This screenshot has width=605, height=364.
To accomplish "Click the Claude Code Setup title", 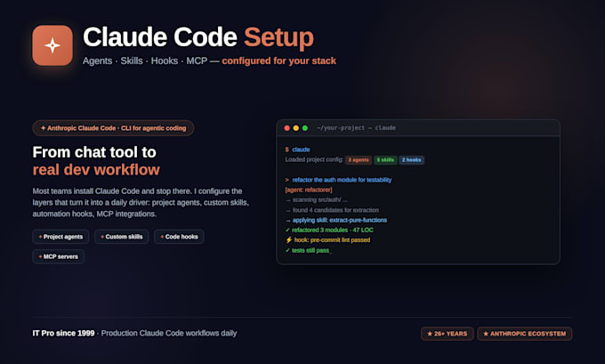I will pos(198,37).
